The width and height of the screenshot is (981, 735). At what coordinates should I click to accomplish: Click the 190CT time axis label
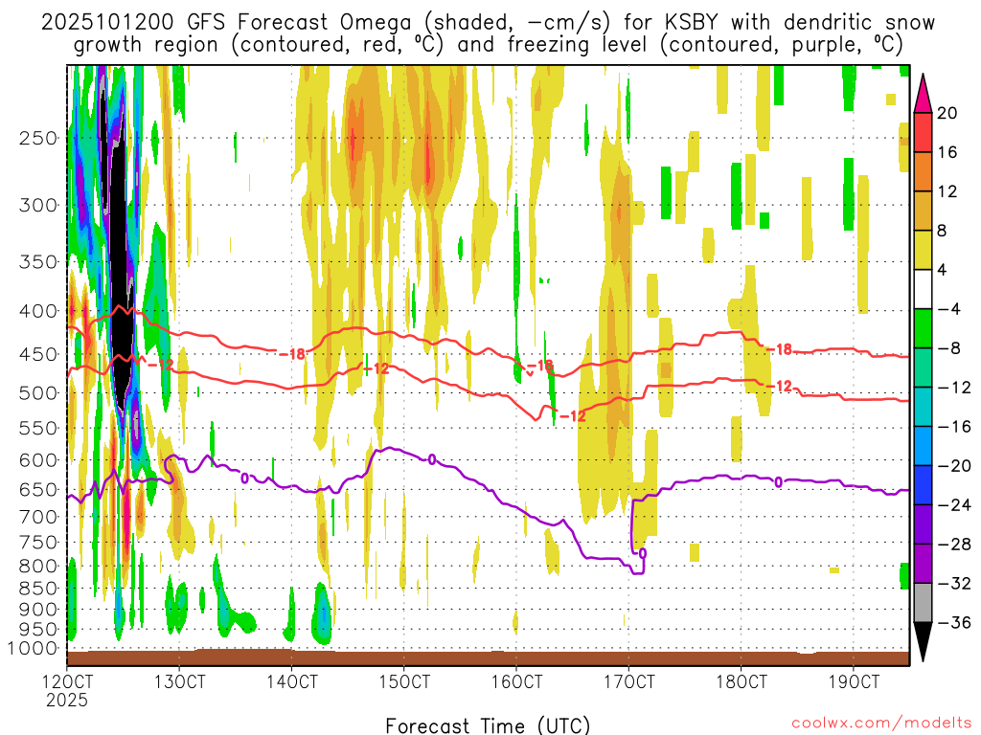tap(854, 681)
